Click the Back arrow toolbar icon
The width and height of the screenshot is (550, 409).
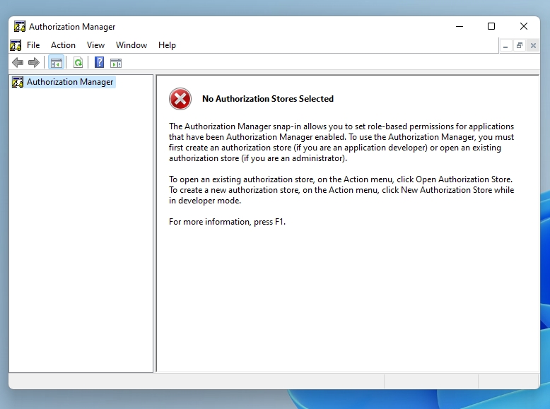(18, 63)
